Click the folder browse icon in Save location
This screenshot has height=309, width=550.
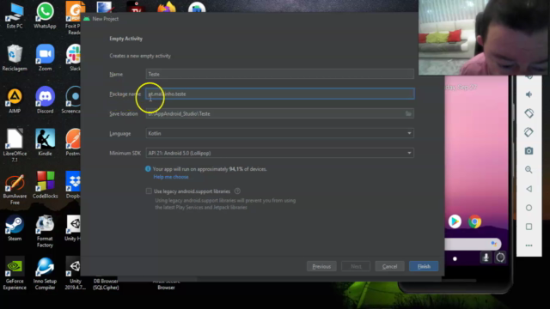(x=408, y=113)
